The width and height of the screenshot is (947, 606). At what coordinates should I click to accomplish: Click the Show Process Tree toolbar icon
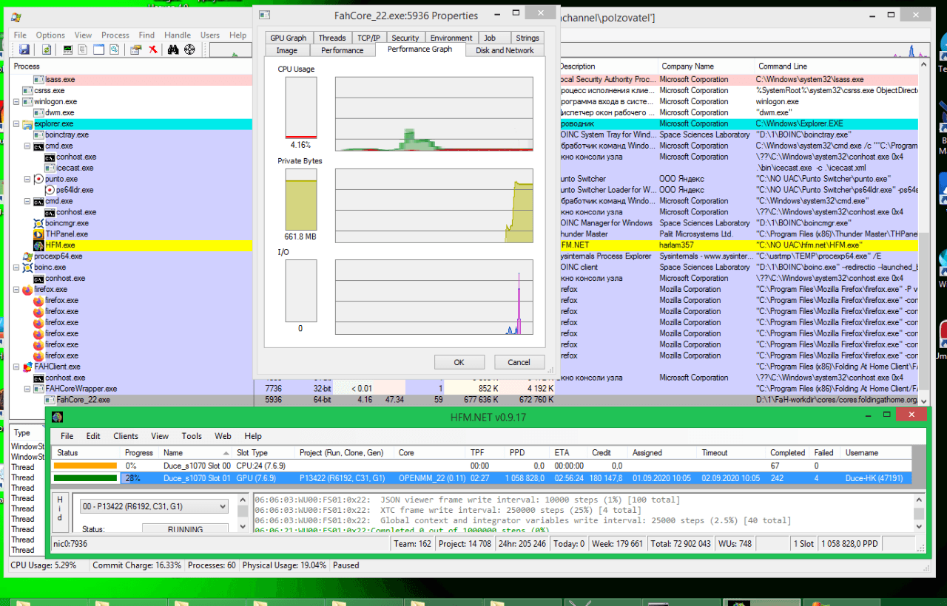pyautogui.click(x=84, y=50)
